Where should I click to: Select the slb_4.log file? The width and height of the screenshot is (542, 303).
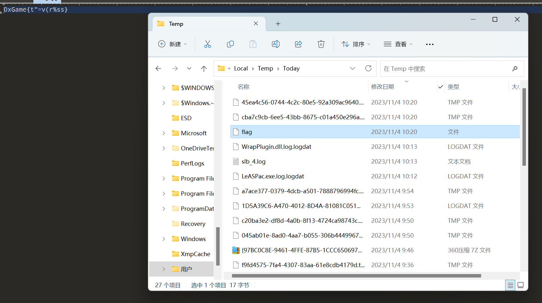(x=253, y=161)
